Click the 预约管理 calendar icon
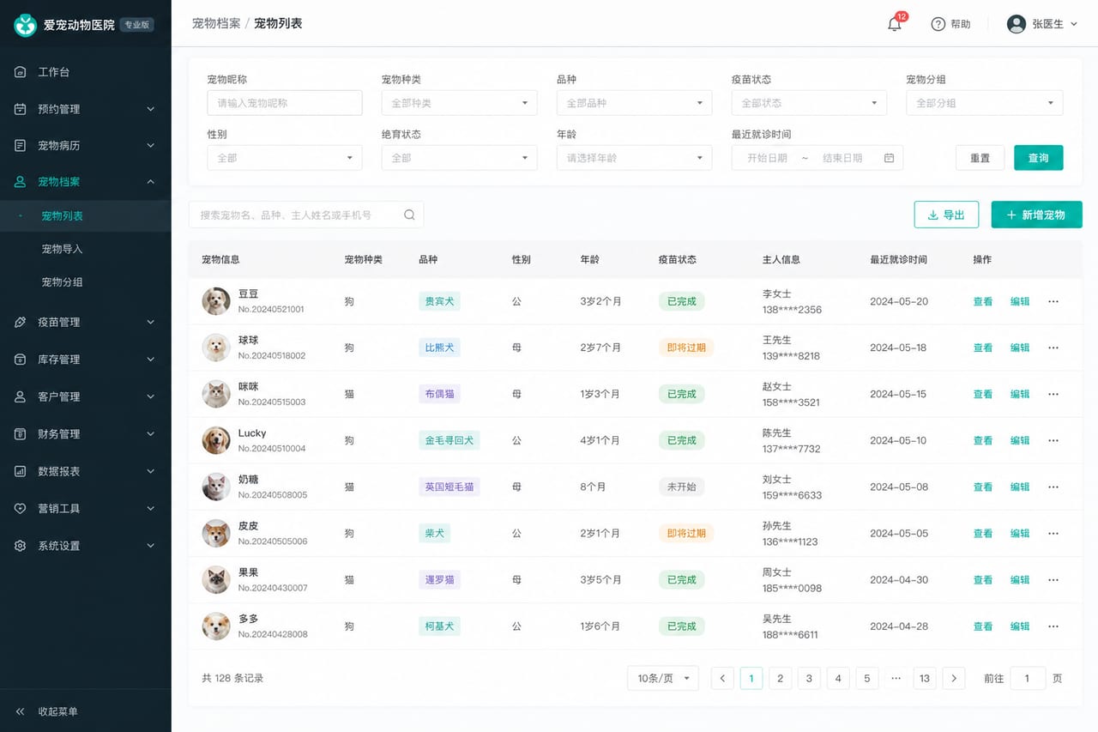1098x732 pixels. click(x=21, y=109)
